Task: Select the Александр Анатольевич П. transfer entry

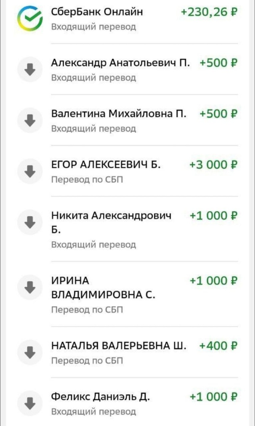Action: [x=128, y=69]
